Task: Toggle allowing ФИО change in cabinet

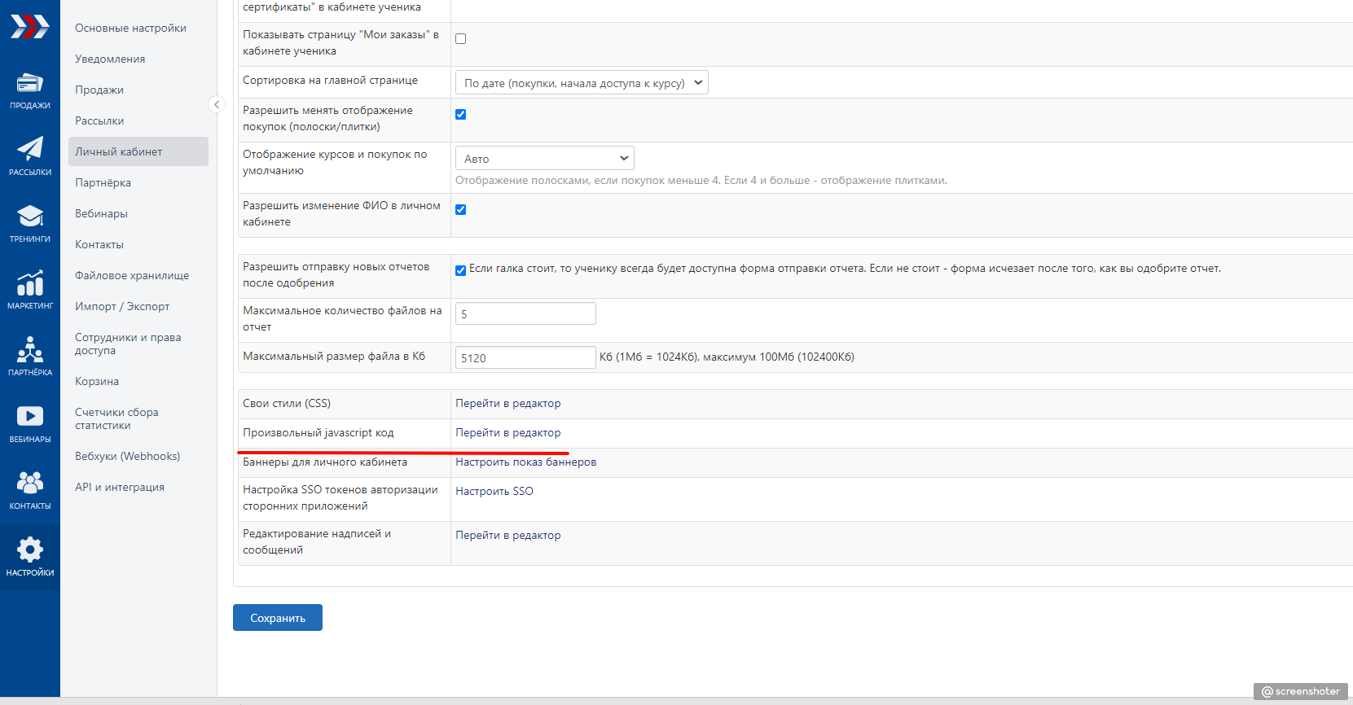Action: pyautogui.click(x=461, y=210)
